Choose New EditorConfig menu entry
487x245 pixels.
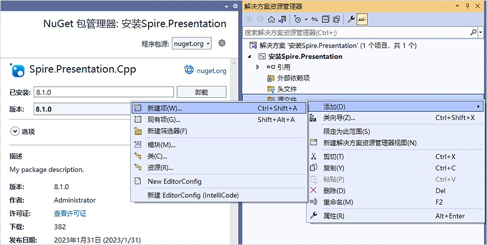tap(218, 181)
